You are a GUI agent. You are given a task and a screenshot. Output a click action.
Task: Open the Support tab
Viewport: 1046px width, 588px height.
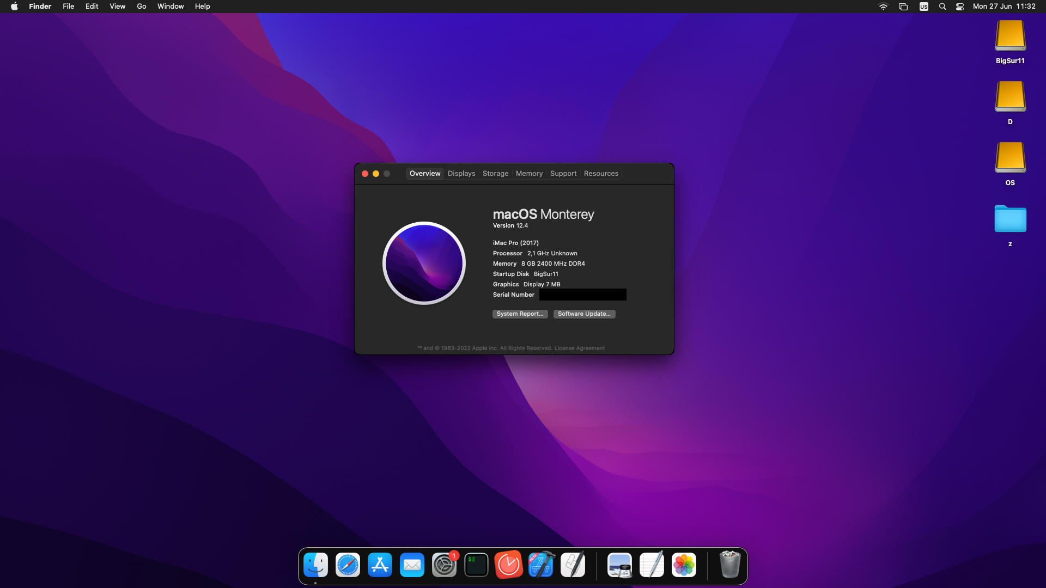click(563, 173)
